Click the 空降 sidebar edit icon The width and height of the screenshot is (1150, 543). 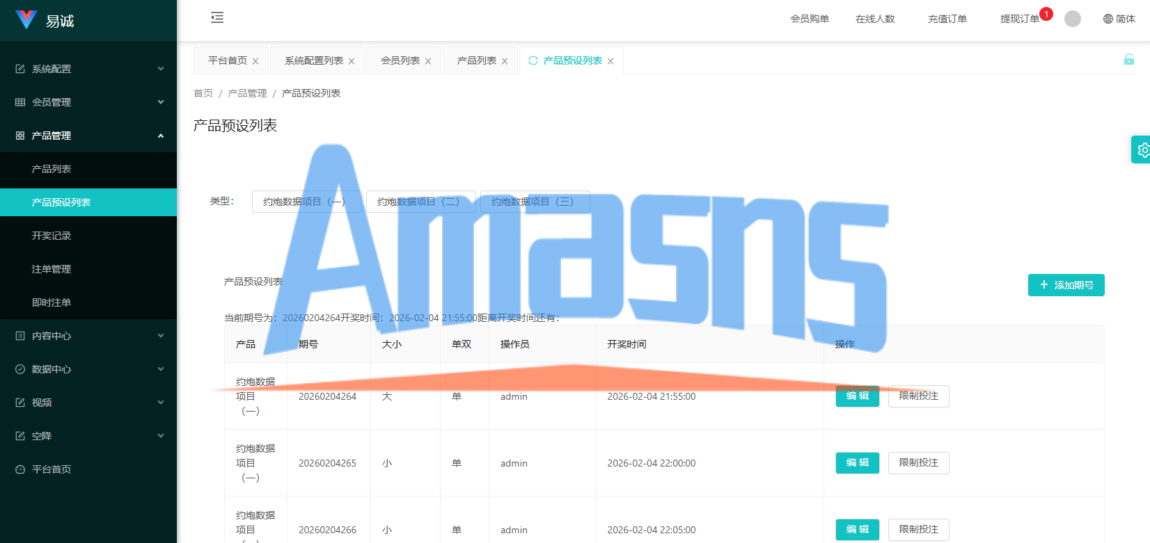pos(20,436)
